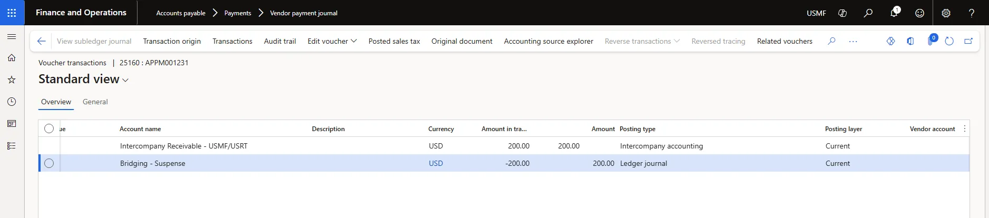Image resolution: width=989 pixels, height=218 pixels.
Task: Click the -200.00 amount cell
Action: tap(517, 163)
